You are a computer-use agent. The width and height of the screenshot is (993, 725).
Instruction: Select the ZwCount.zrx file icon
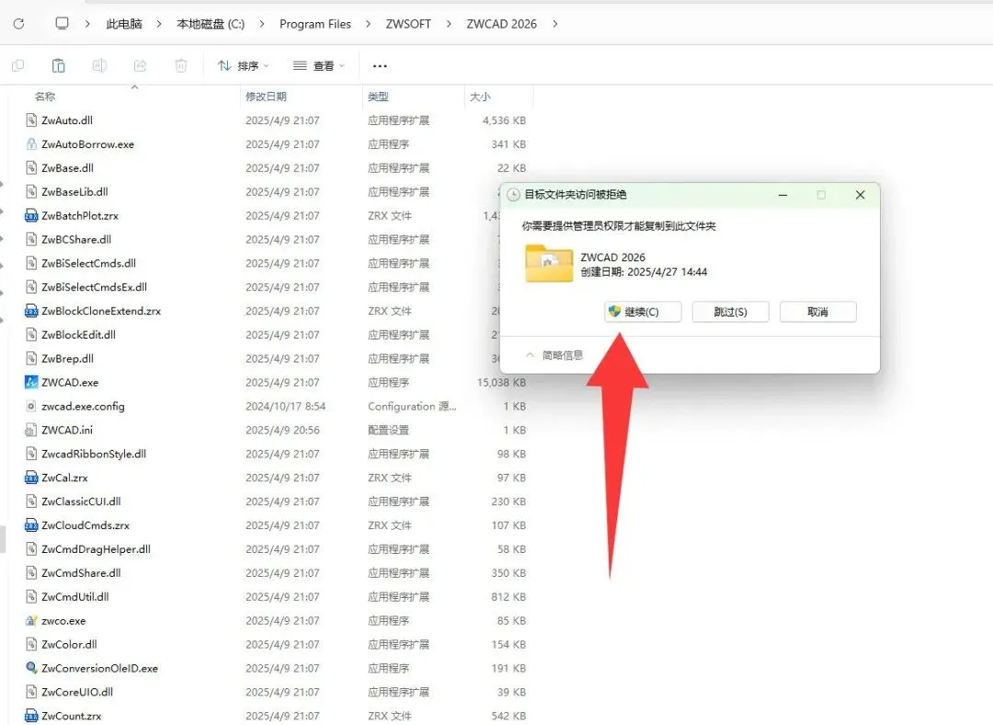coord(31,716)
